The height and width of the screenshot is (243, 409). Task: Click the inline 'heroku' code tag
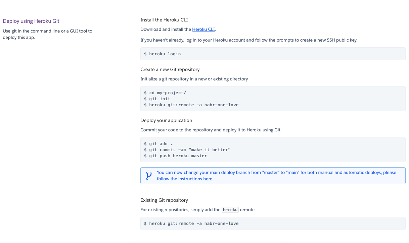[230, 210]
